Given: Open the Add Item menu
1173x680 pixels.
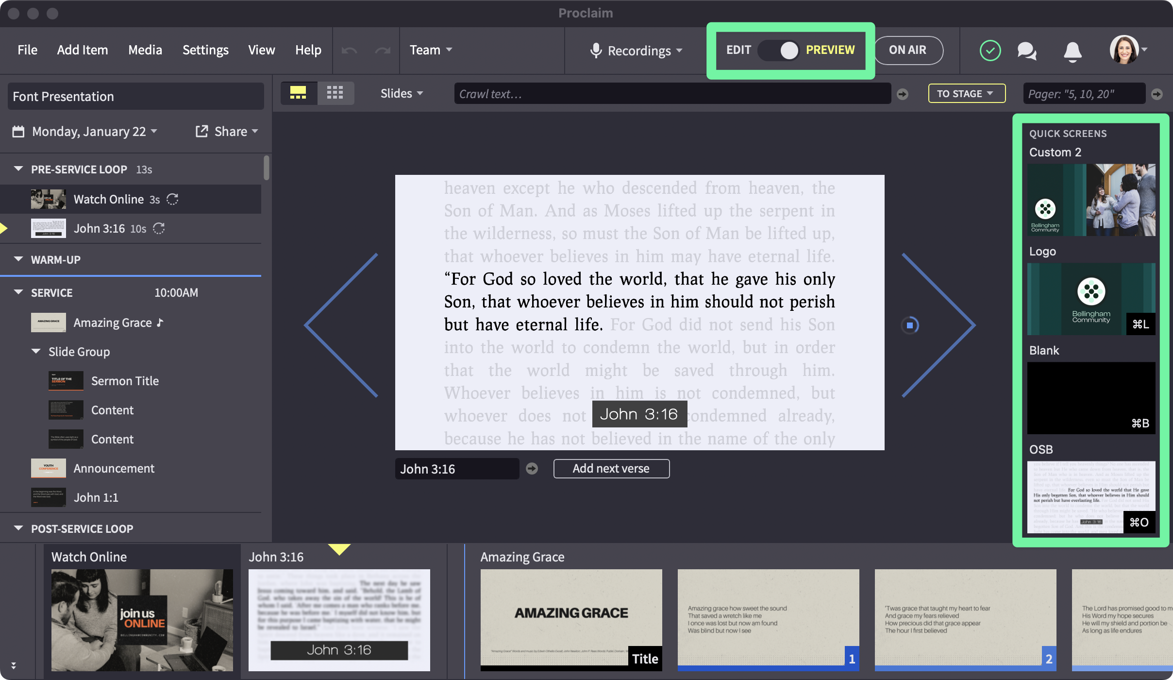Looking at the screenshot, I should pos(83,50).
